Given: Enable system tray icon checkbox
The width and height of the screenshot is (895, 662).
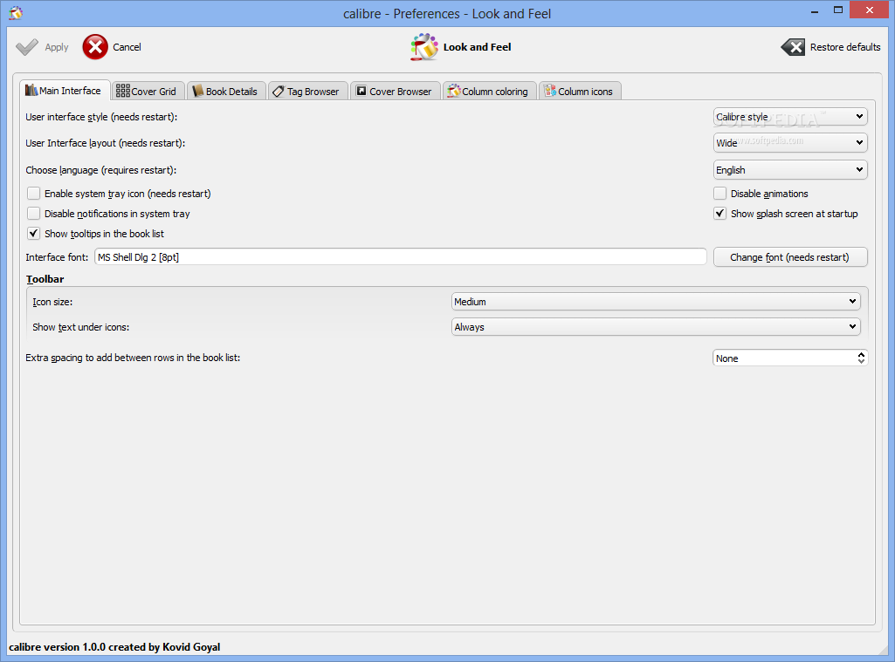Looking at the screenshot, I should coord(34,194).
